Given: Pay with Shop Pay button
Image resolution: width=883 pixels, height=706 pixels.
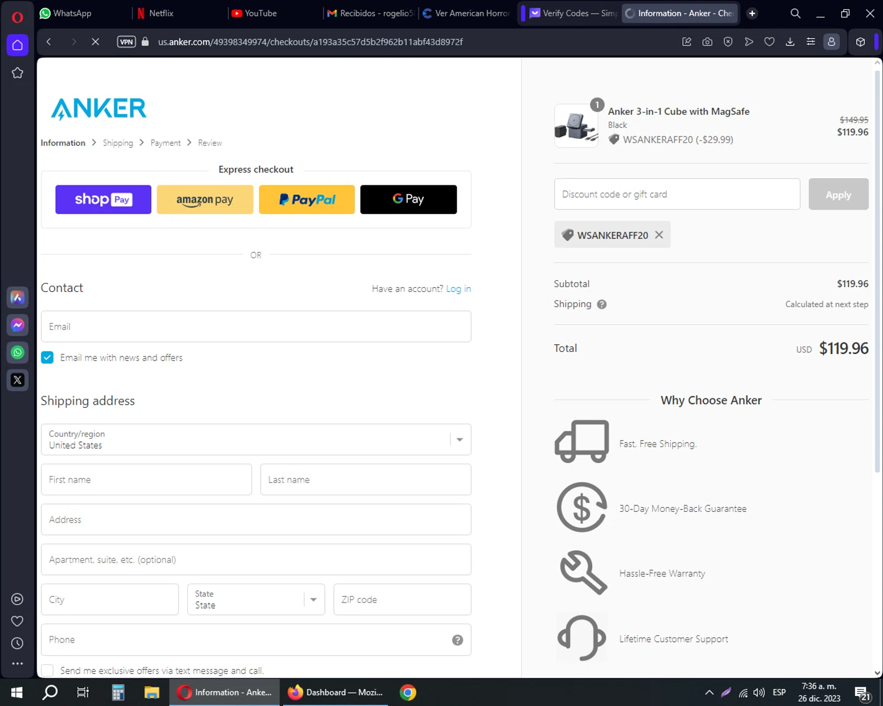Looking at the screenshot, I should [x=103, y=199].
